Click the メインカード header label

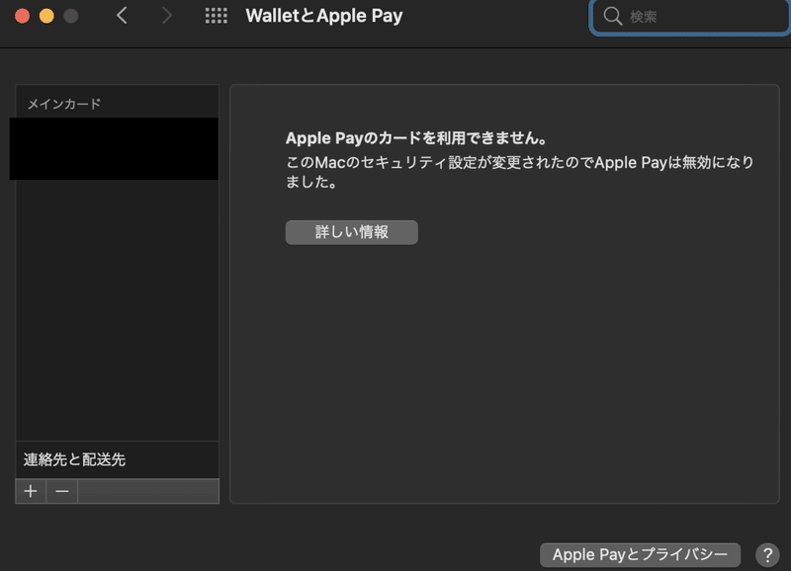[x=64, y=104]
